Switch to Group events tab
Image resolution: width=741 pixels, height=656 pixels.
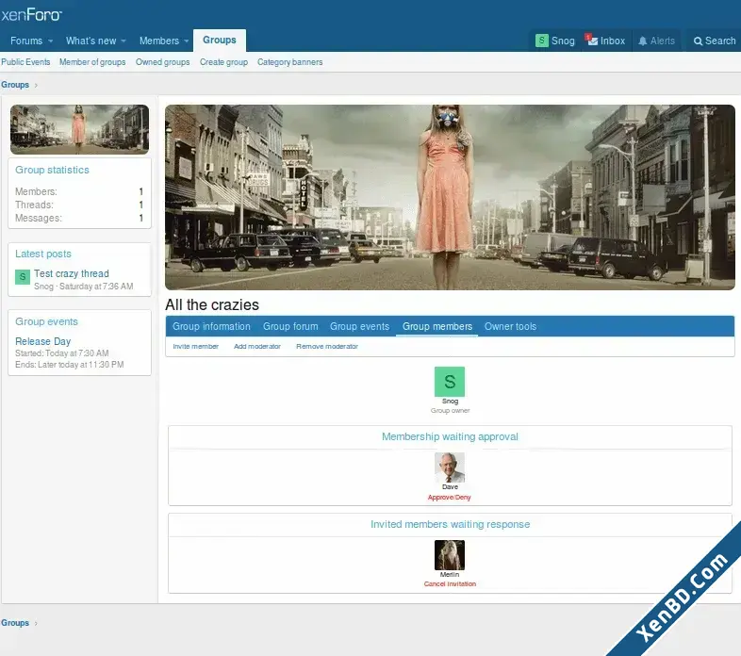[x=359, y=326]
